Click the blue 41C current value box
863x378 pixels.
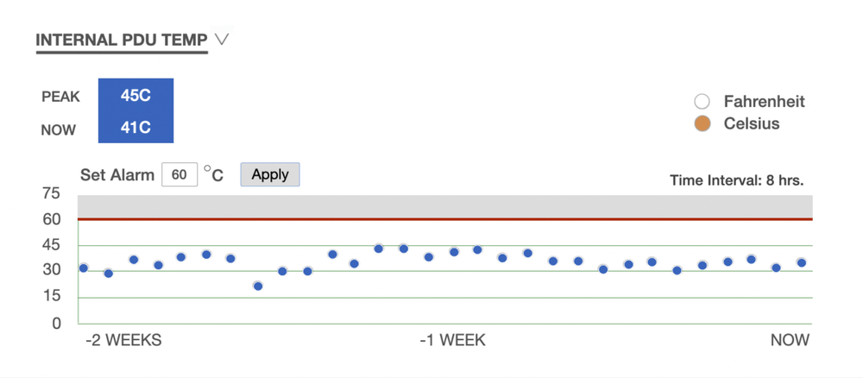tap(135, 128)
